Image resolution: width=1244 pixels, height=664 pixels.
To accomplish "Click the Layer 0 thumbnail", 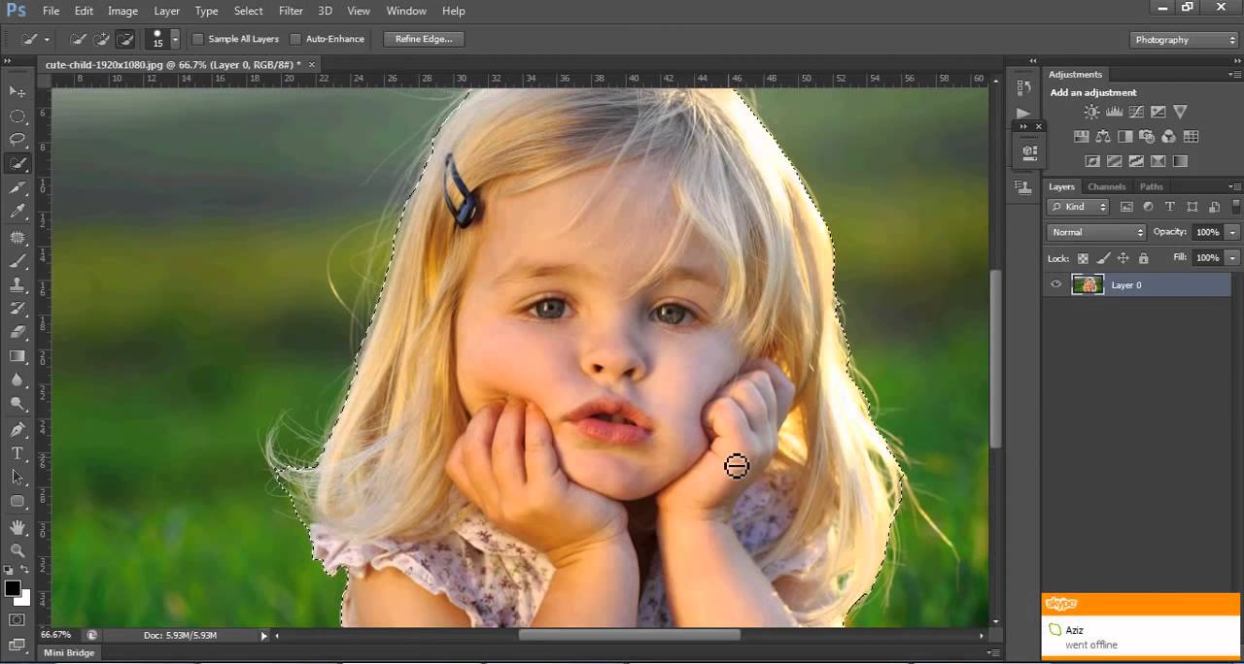I will (1088, 284).
